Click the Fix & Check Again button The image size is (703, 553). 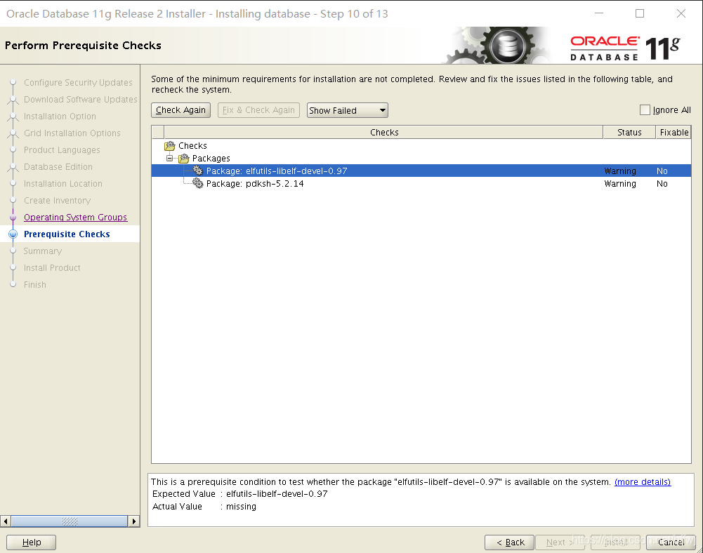click(258, 110)
